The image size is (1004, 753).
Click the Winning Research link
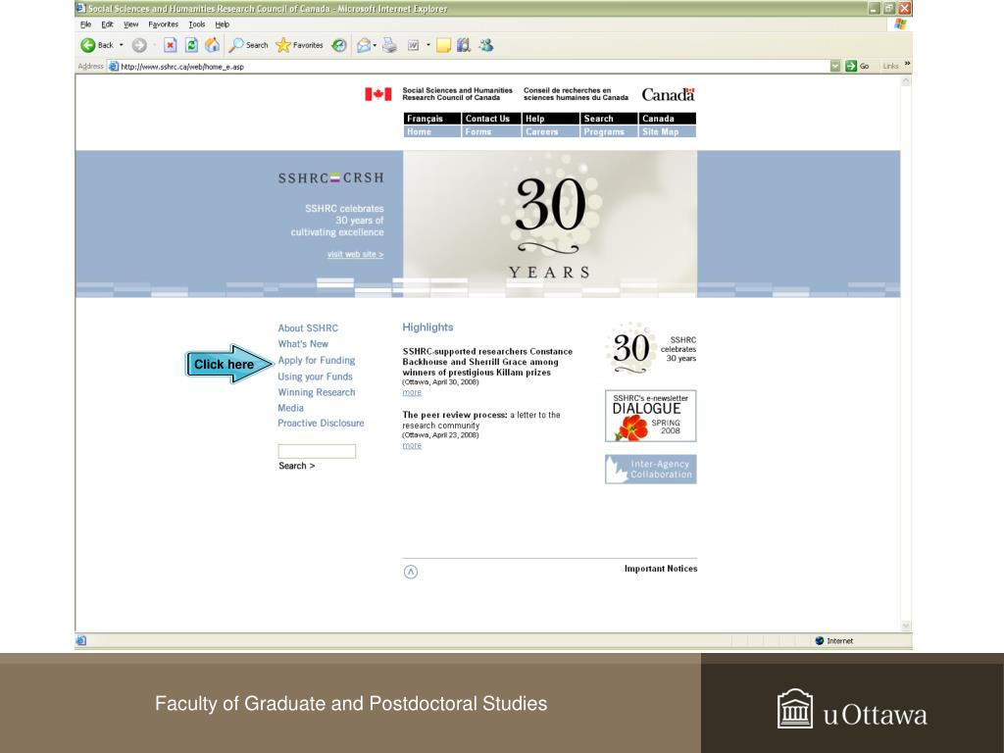317,392
